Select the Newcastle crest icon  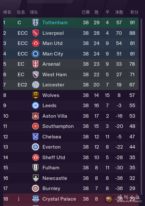pyautogui.click(x=35, y=178)
